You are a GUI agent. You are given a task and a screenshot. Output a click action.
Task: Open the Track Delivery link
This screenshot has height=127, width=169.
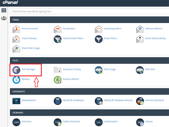coord(29,38)
